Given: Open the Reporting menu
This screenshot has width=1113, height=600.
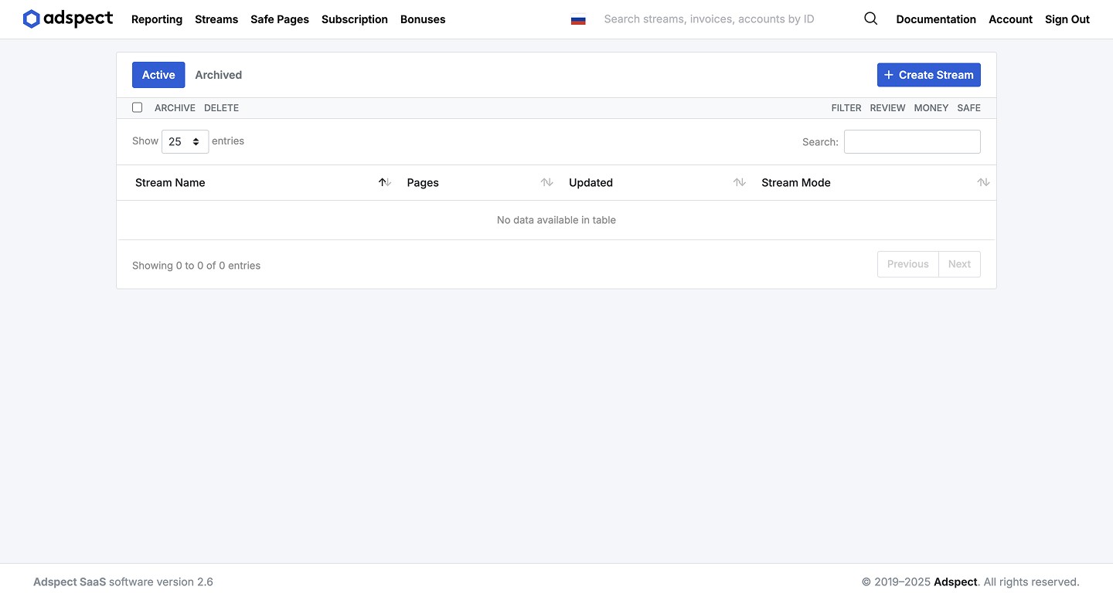Looking at the screenshot, I should 157,19.
